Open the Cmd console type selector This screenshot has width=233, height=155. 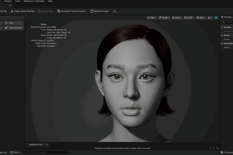pyautogui.click(x=15, y=152)
